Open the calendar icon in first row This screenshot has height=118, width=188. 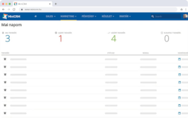coord(179,59)
